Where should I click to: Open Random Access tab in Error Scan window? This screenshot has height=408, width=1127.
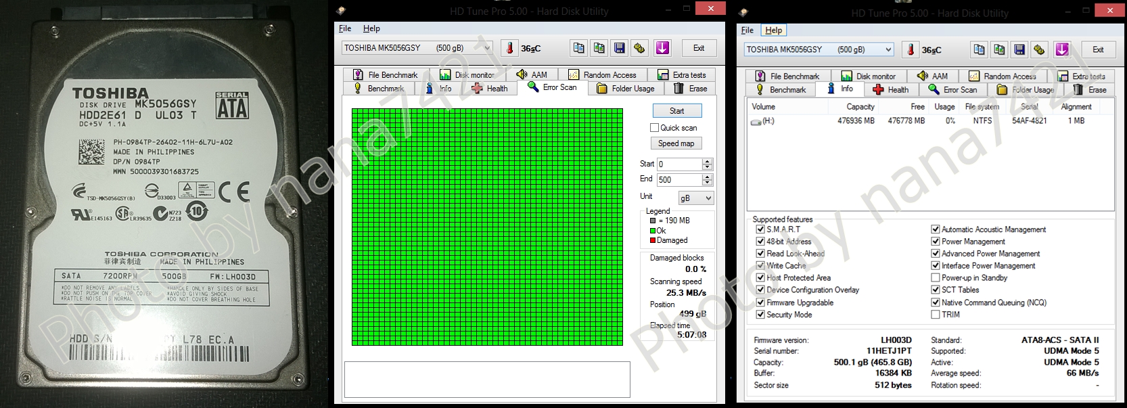pyautogui.click(x=603, y=74)
